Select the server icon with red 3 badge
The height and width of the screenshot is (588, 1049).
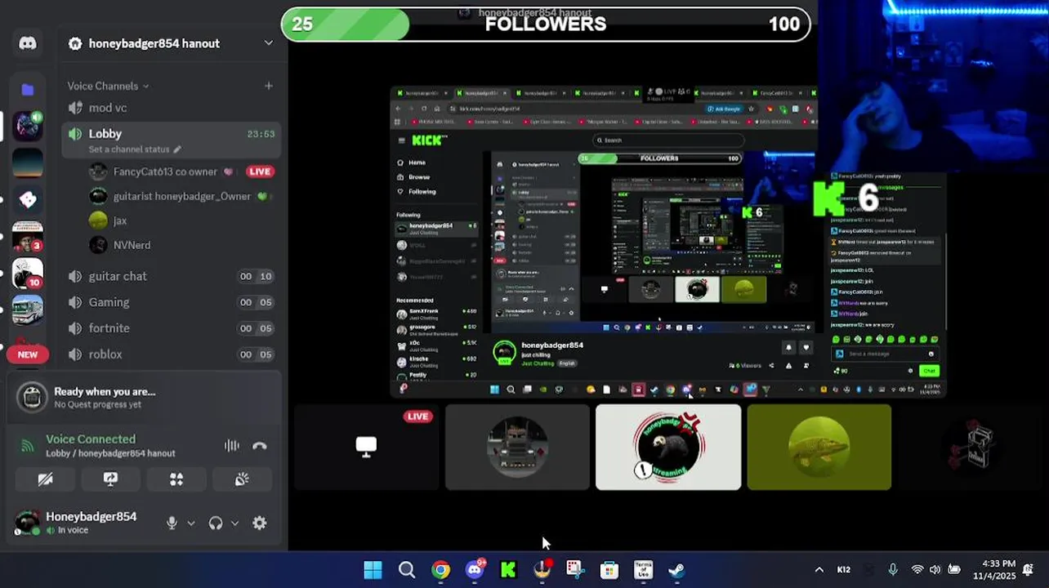coord(28,237)
